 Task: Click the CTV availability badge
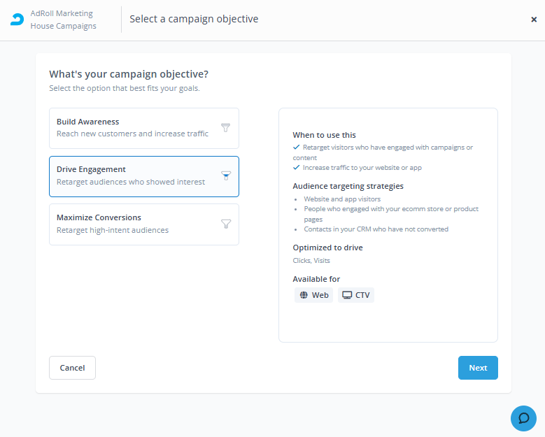click(356, 295)
